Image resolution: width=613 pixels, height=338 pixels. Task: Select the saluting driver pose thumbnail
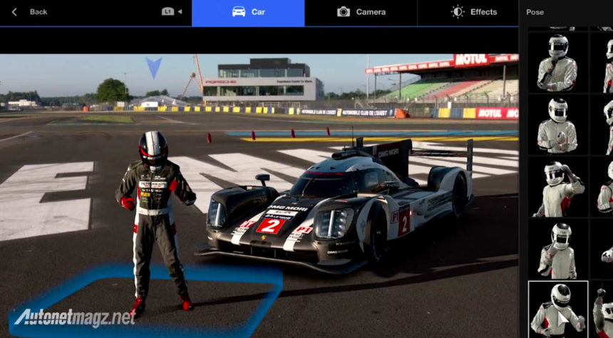558,188
